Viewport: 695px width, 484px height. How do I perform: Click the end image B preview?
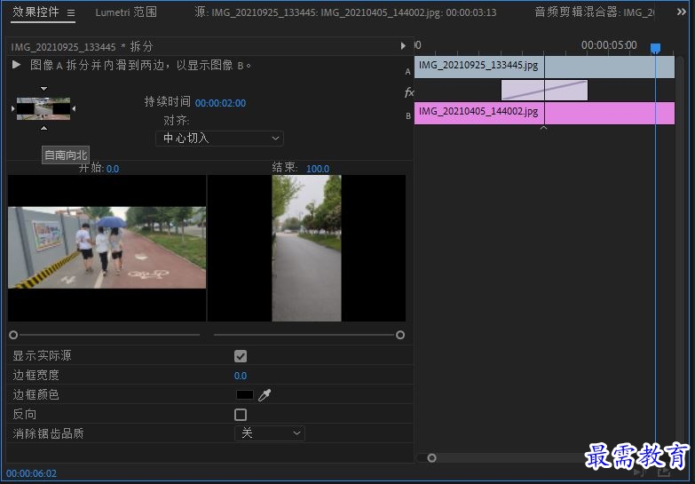coord(306,248)
